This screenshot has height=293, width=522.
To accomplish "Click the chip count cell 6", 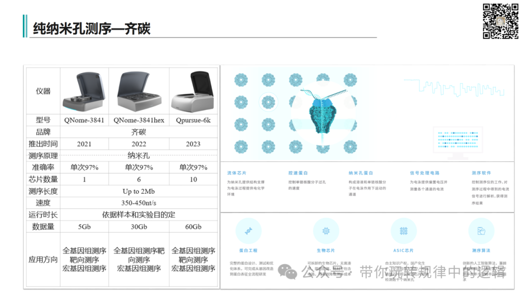I will pyautogui.click(x=139, y=180).
